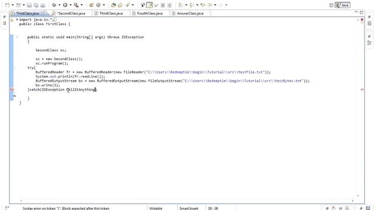Open the Back history dropdown arrow
This screenshot has height=210, width=374.
215,5
